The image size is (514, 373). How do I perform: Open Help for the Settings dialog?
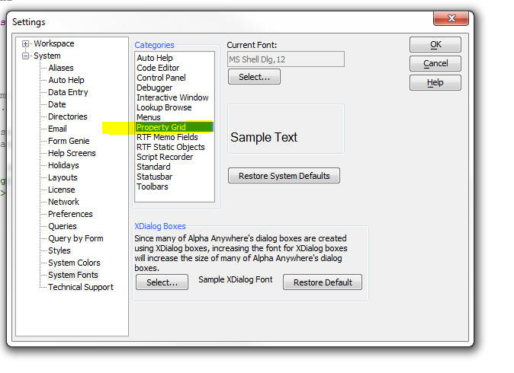435,83
